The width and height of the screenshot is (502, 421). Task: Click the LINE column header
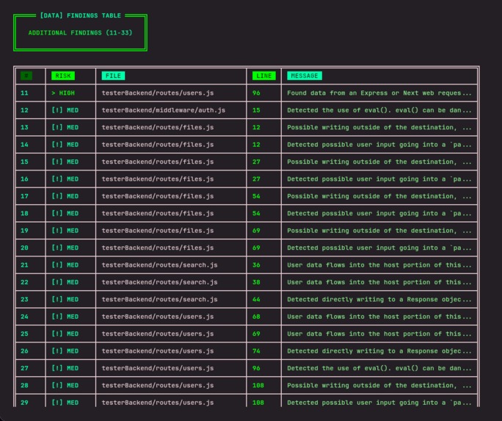(263, 76)
